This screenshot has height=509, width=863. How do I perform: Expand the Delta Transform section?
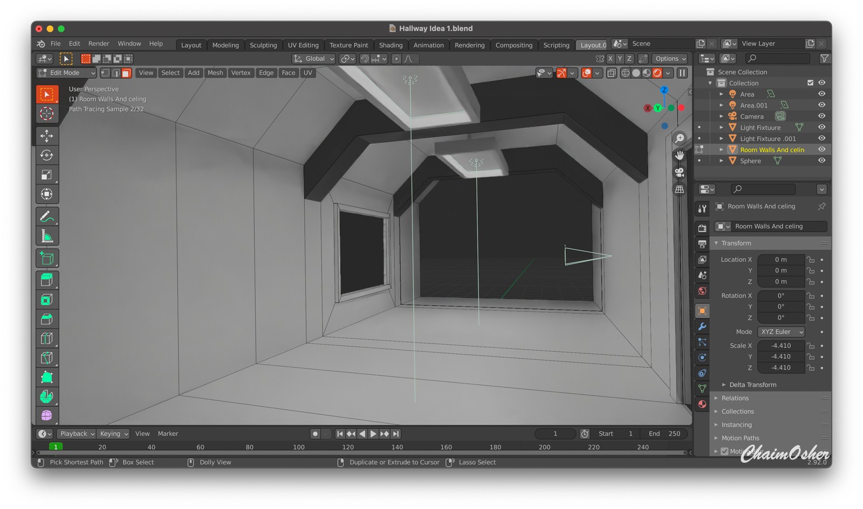click(x=752, y=385)
